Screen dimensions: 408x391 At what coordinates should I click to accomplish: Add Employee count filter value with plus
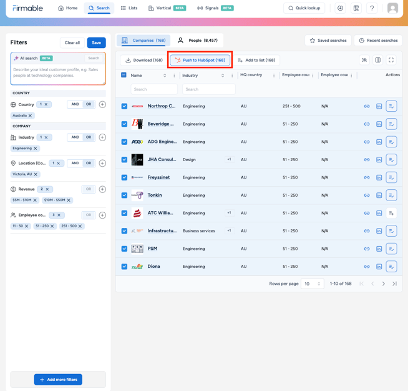pyautogui.click(x=102, y=215)
